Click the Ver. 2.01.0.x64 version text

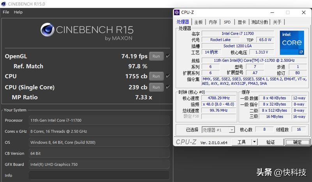[x=214, y=142]
